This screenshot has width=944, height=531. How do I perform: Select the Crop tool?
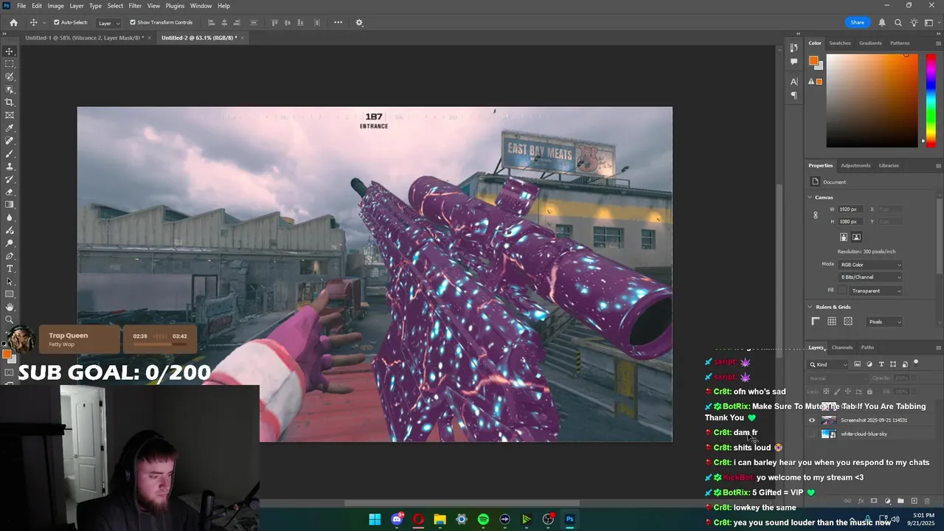pos(10,103)
